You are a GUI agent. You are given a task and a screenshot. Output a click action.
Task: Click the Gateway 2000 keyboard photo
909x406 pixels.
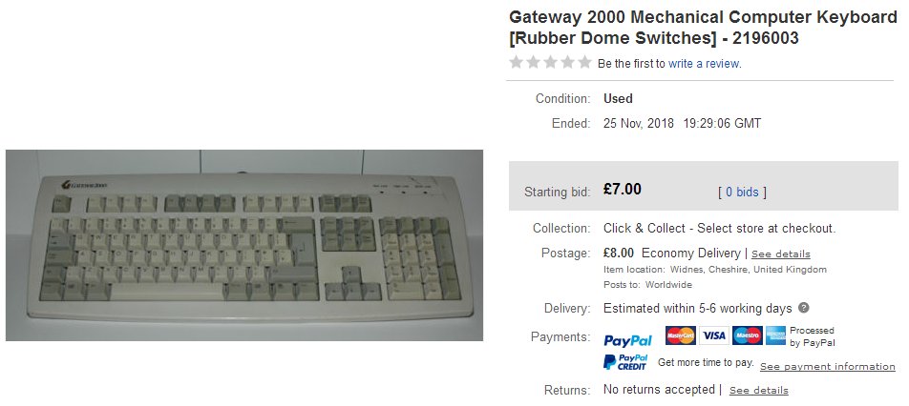click(x=244, y=245)
